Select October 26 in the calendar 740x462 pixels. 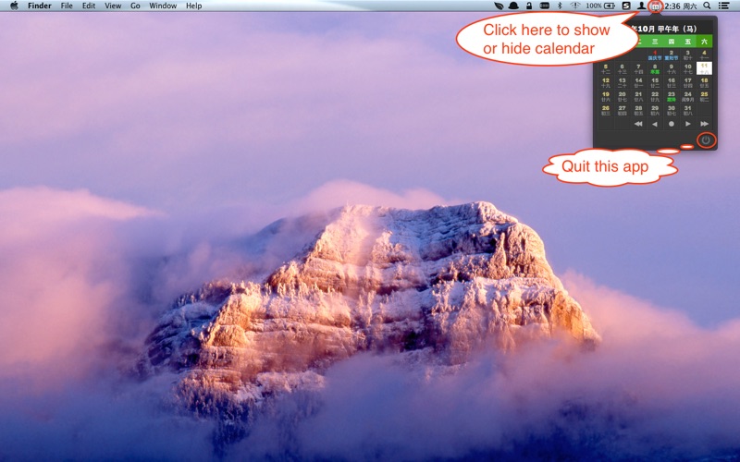606,110
